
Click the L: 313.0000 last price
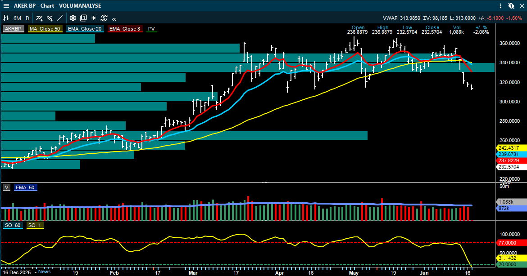(x=463, y=18)
